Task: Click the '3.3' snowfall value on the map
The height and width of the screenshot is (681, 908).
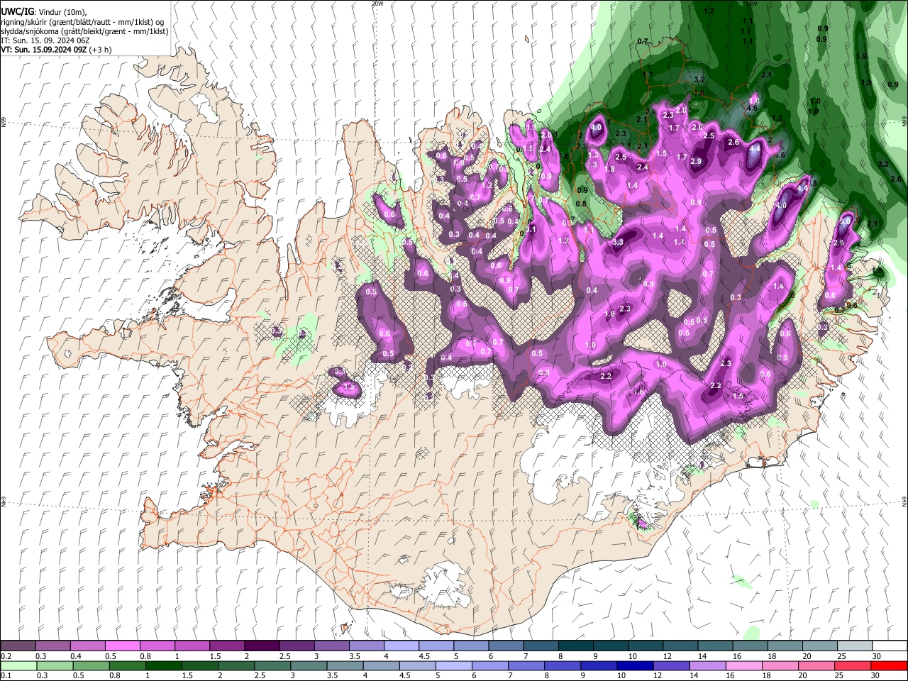Action: [617, 242]
